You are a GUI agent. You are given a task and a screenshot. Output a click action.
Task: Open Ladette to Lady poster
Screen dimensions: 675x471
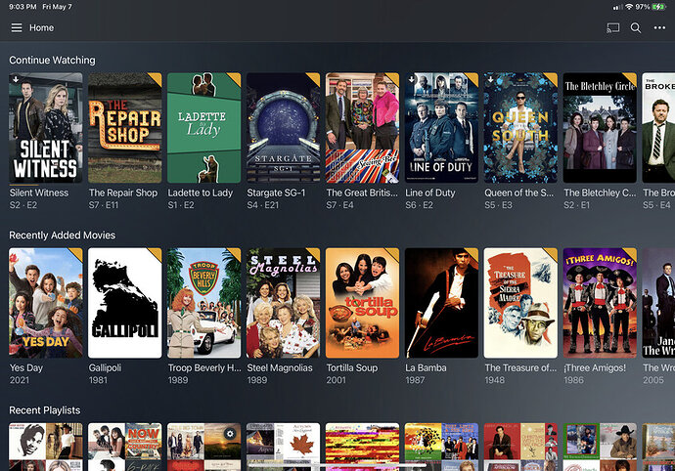[204, 128]
